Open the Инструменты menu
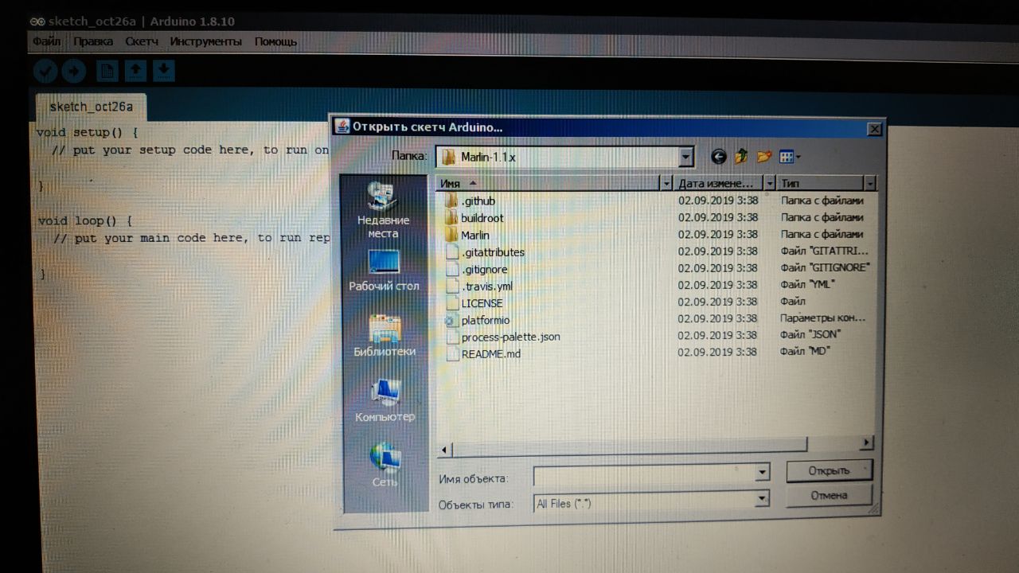 [x=205, y=41]
